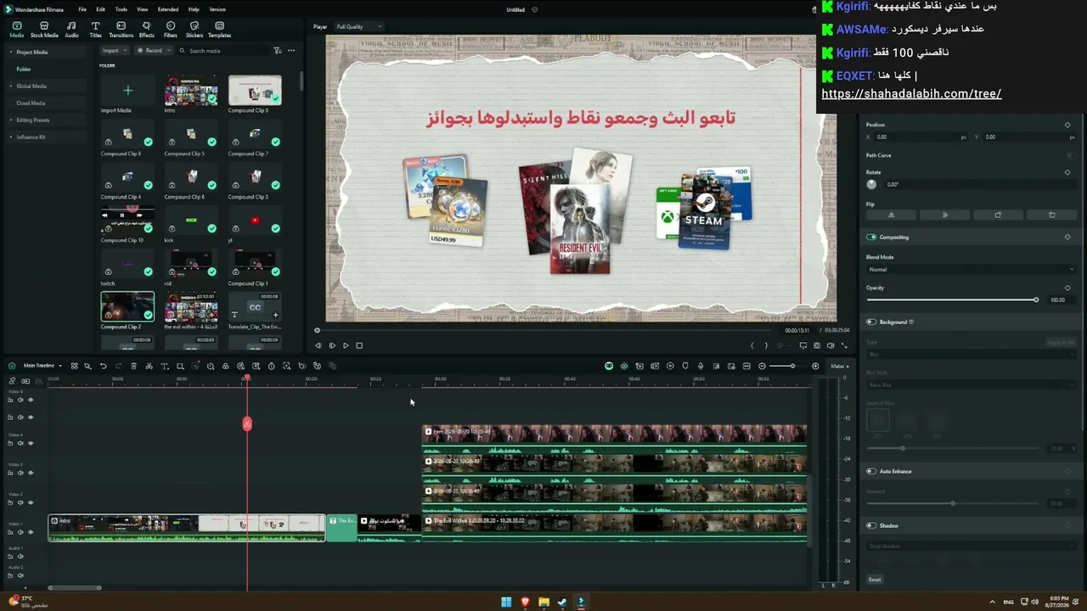Click the Import Media tile
This screenshot has width=1087, height=611.
[127, 92]
